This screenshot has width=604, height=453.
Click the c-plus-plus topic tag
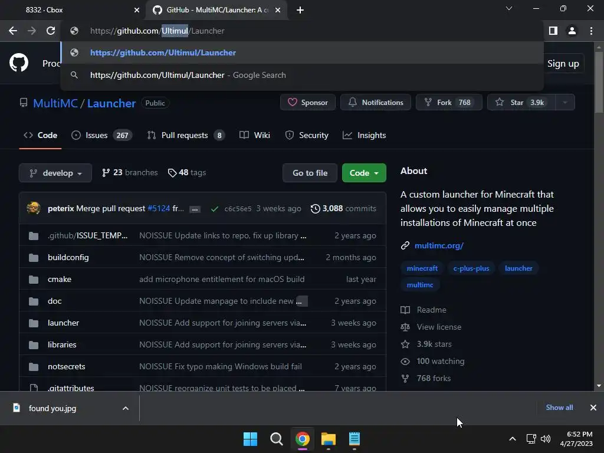[471, 268]
